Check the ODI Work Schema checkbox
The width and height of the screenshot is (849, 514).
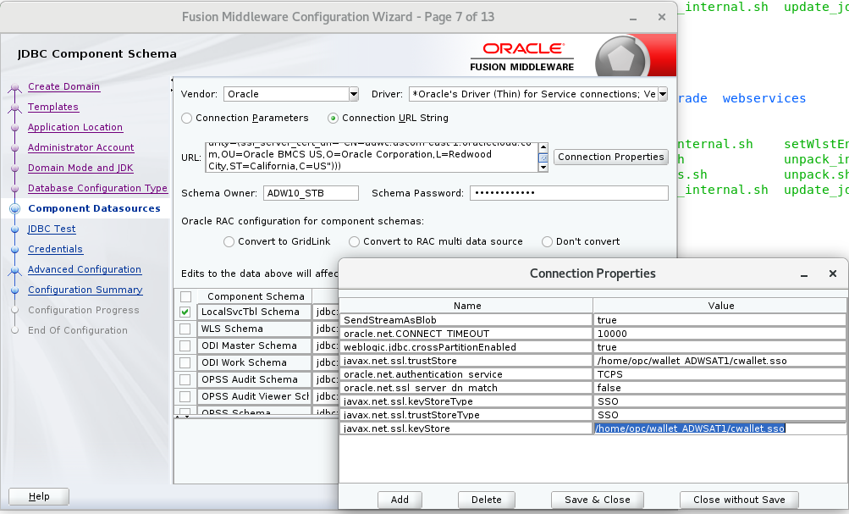coord(185,363)
